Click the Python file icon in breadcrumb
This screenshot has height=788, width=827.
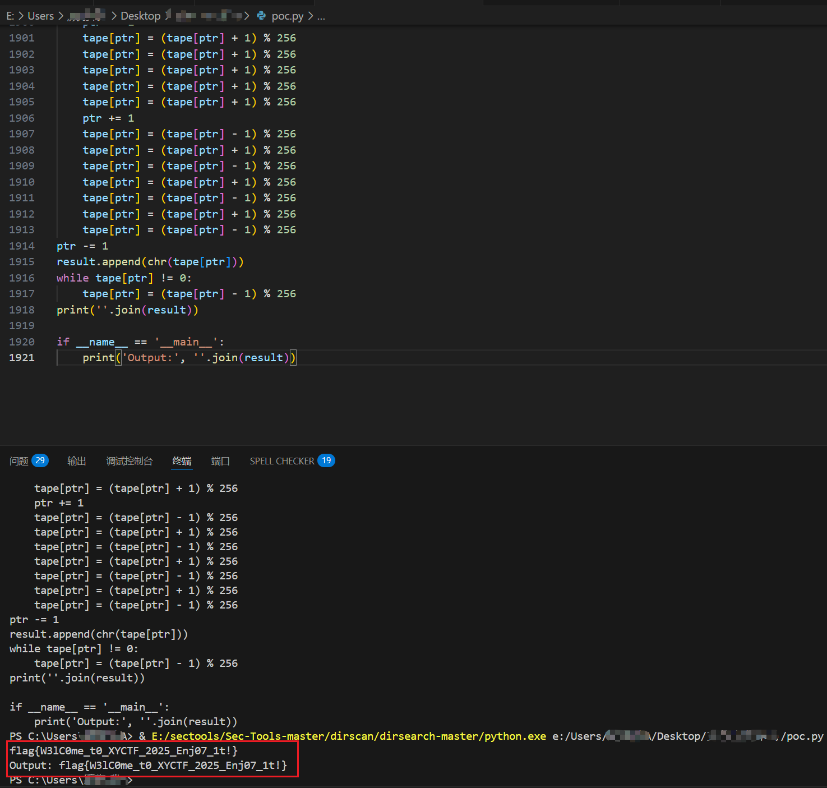[261, 16]
